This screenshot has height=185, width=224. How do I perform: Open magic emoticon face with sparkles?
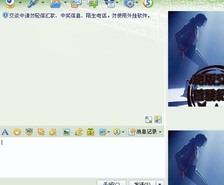coord(29,132)
